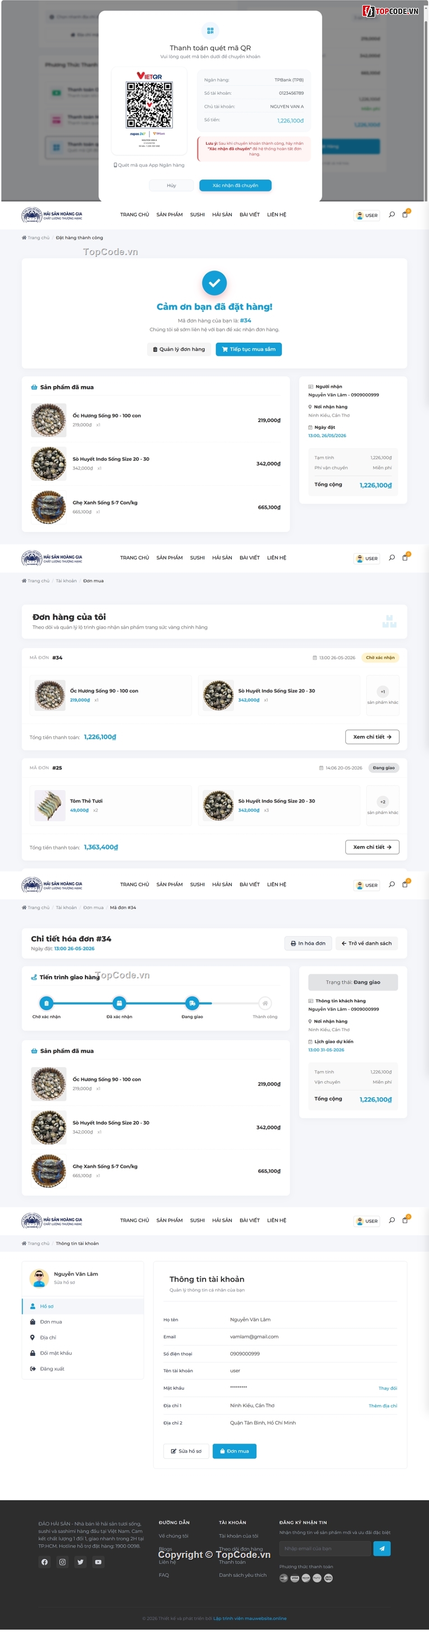Select 'Đơn mua' in account sidebar

tap(83, 1322)
